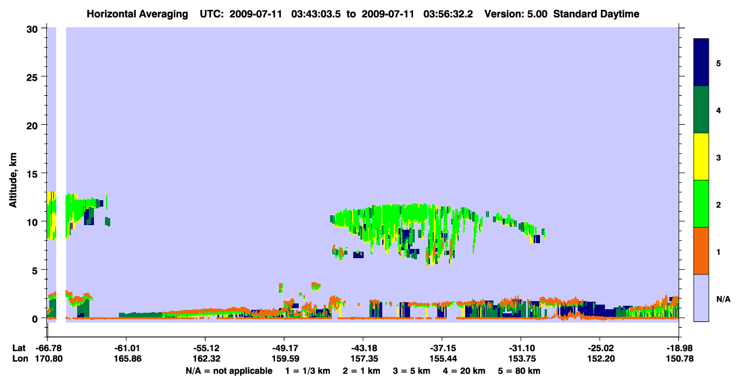Click longitude value 165.86
This screenshot has width=754, height=387.
(x=126, y=359)
